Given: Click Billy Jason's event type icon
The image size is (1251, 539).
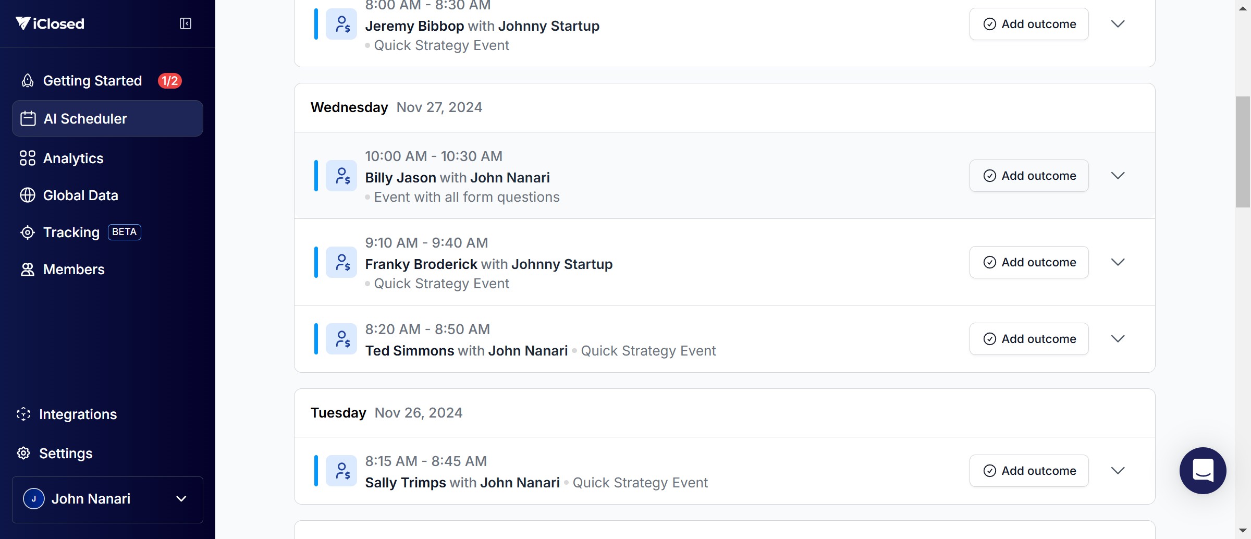Looking at the screenshot, I should [x=341, y=176].
